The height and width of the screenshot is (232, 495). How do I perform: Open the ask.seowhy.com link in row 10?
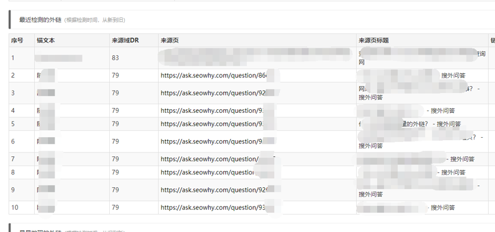[x=214, y=208]
